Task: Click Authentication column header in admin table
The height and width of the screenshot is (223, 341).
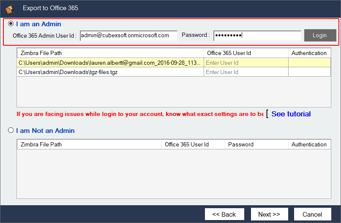Action: pos(309,53)
